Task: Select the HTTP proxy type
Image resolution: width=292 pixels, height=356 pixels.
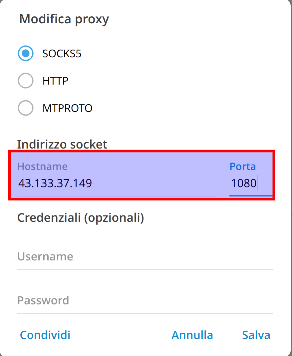Action: pos(26,81)
